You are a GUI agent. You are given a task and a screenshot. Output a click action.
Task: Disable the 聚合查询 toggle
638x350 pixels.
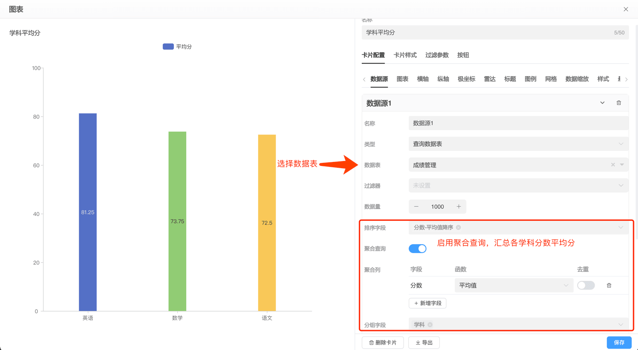pos(417,248)
